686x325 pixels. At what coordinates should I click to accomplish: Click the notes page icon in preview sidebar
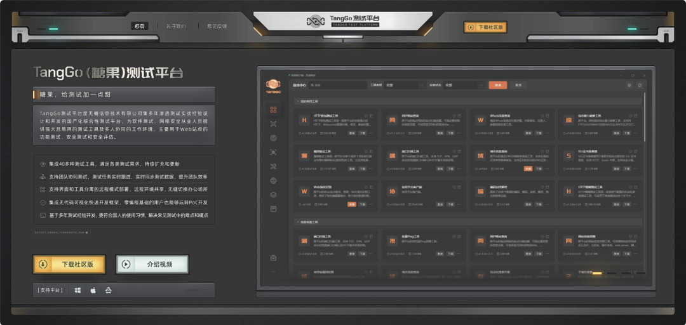(x=273, y=209)
